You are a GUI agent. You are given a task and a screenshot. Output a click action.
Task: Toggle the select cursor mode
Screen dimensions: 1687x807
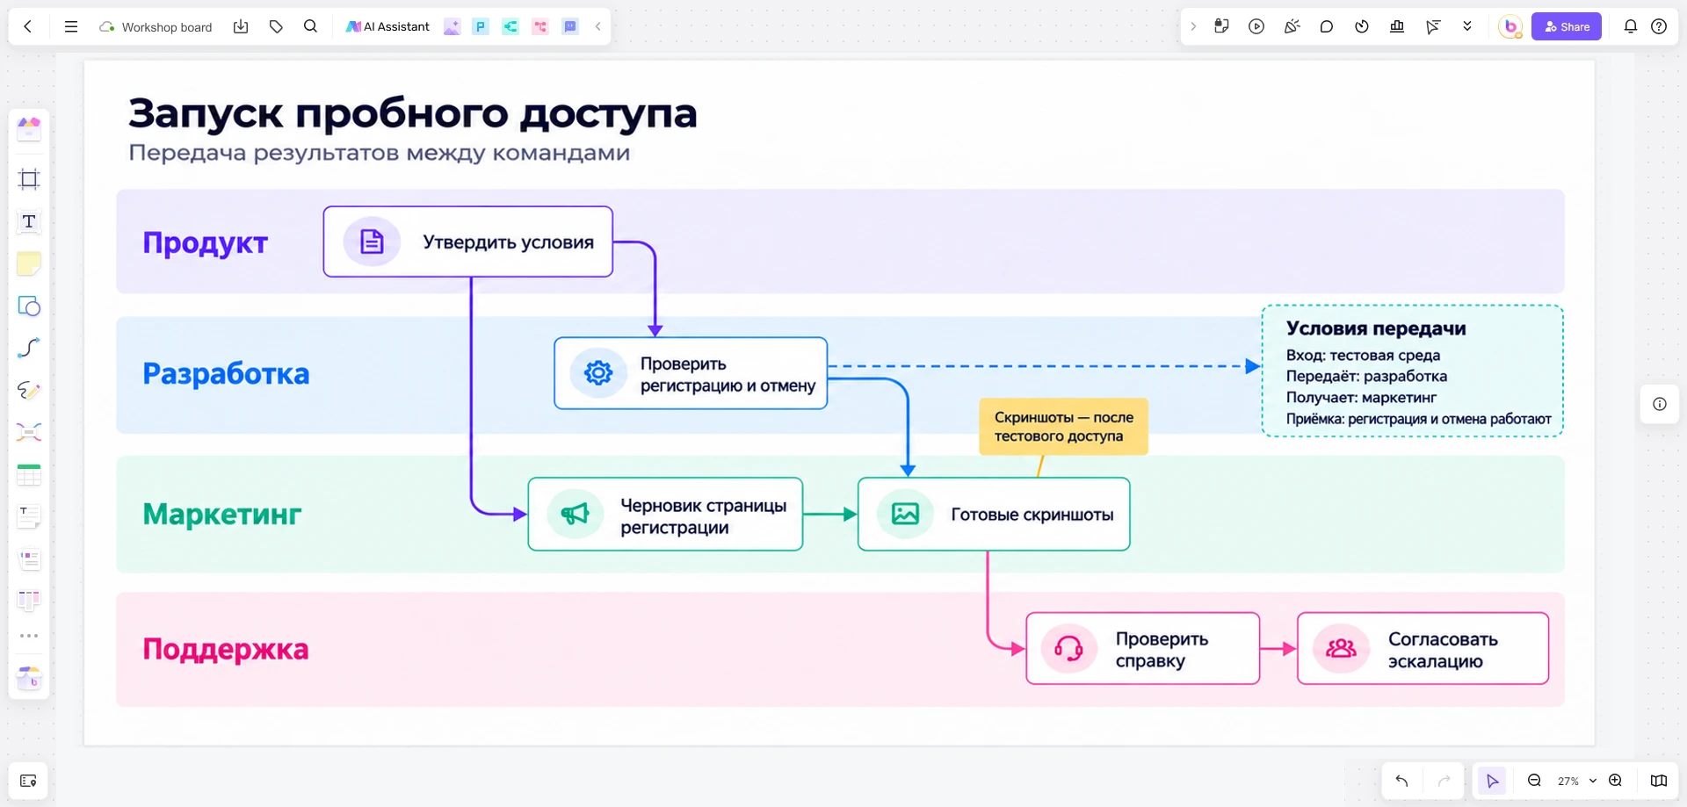pos(1492,781)
